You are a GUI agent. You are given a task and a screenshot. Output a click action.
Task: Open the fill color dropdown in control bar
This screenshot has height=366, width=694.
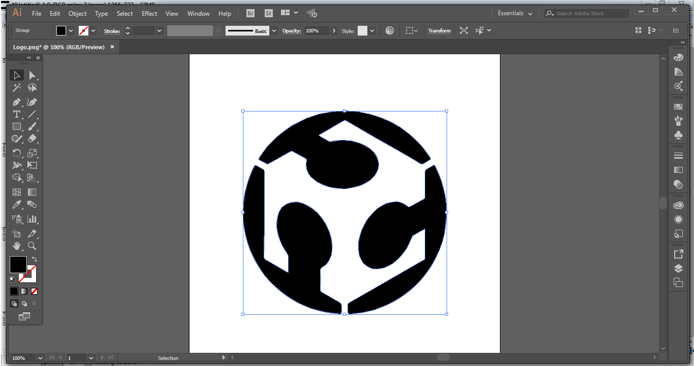click(x=71, y=31)
